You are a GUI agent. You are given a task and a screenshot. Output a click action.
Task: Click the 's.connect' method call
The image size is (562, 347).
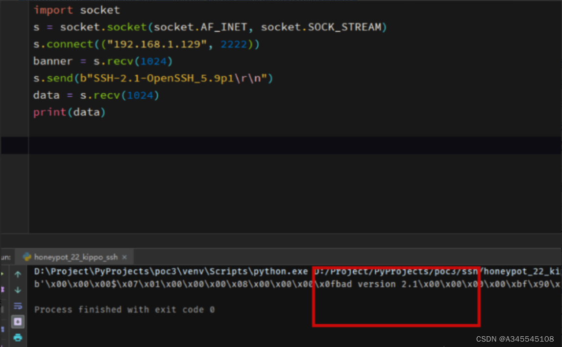[x=63, y=44]
